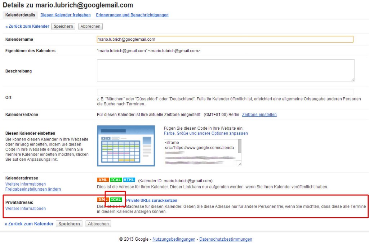Click the Abbrechen button at the bottom
Screen dimensions: 369x245
[x=98, y=223]
